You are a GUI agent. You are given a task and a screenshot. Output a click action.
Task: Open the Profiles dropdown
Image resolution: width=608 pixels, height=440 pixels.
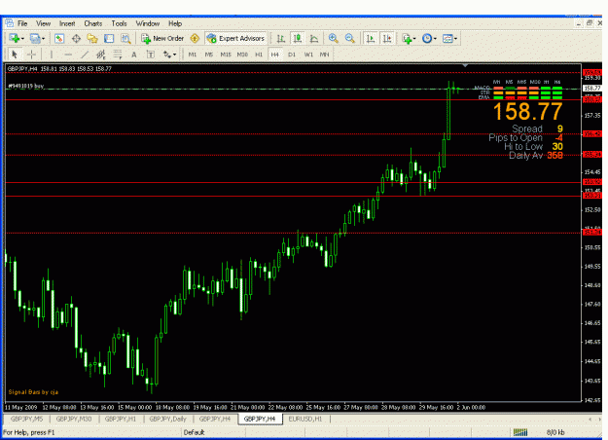point(38,38)
